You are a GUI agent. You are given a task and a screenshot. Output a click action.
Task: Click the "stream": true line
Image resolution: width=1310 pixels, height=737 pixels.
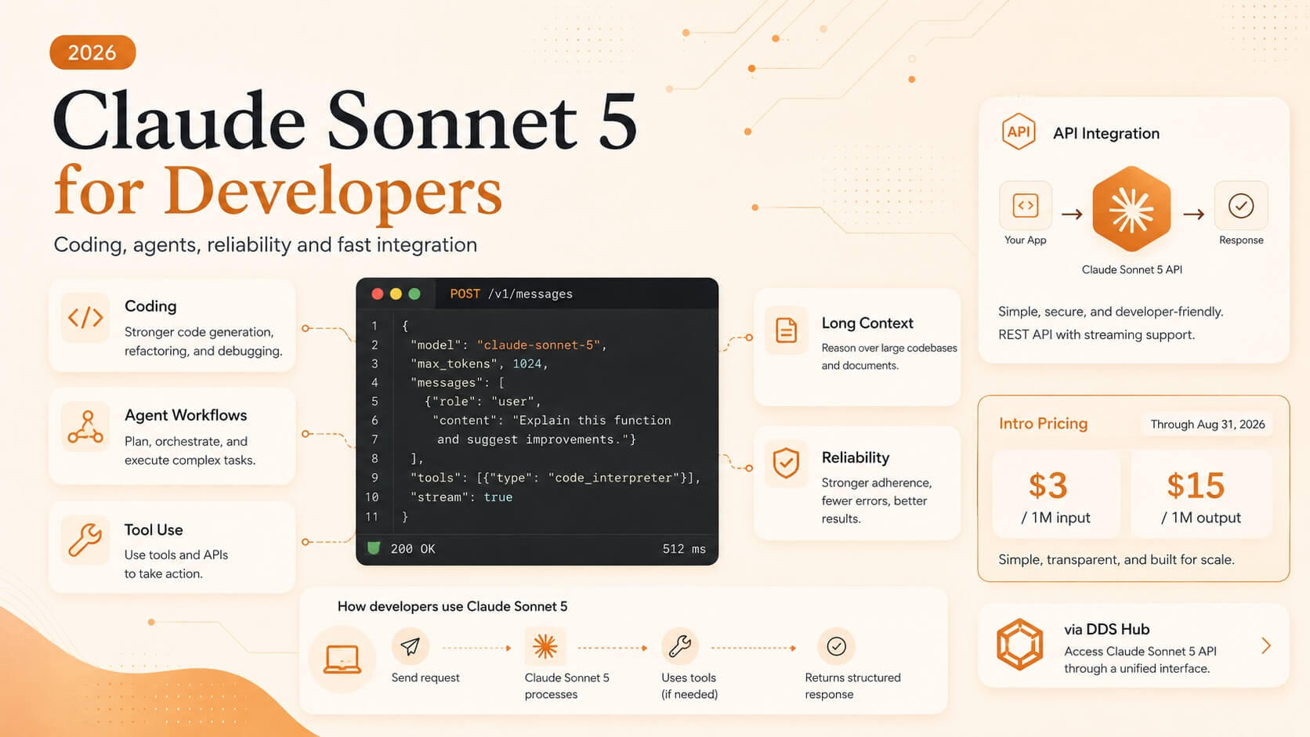[461, 497]
